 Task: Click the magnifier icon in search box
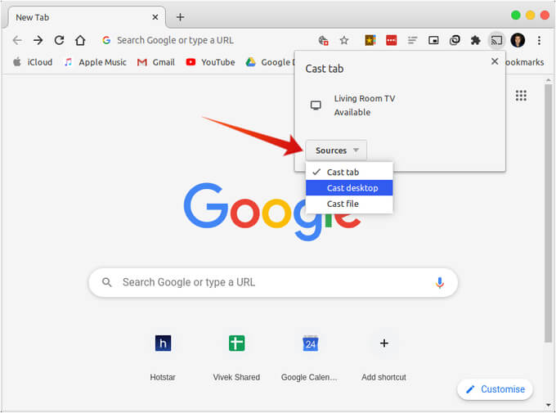(x=107, y=282)
